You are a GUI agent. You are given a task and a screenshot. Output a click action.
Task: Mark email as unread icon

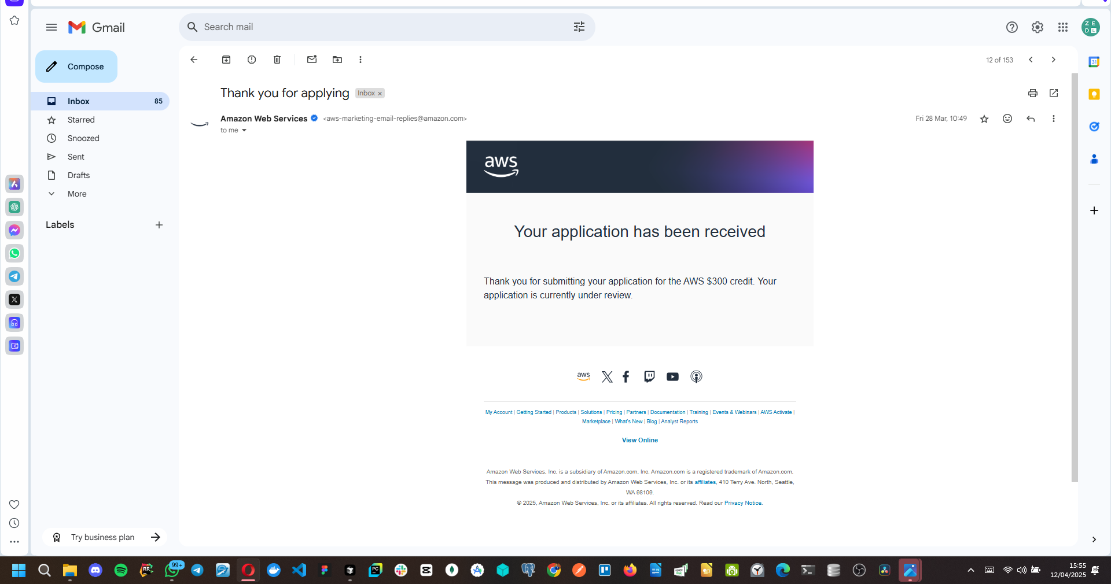point(312,60)
